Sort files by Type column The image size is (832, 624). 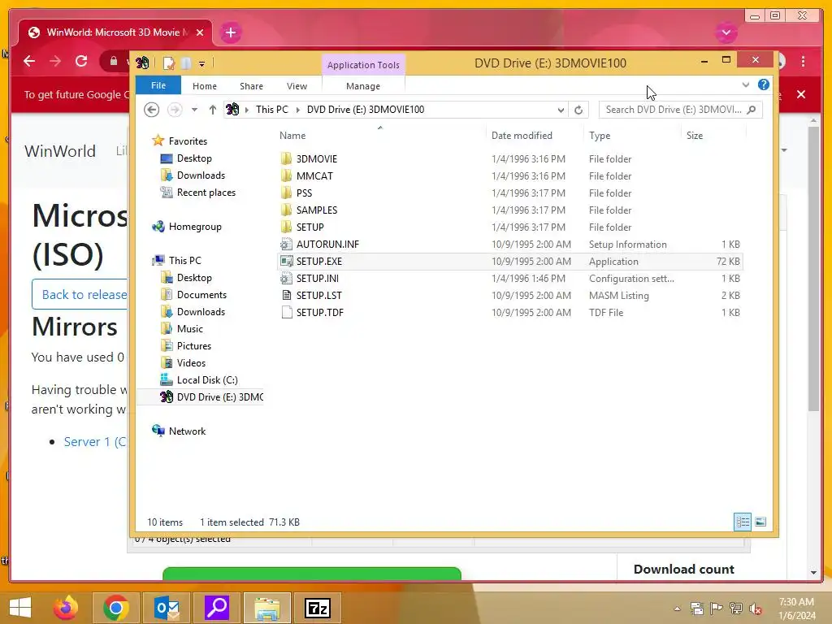tap(631, 136)
